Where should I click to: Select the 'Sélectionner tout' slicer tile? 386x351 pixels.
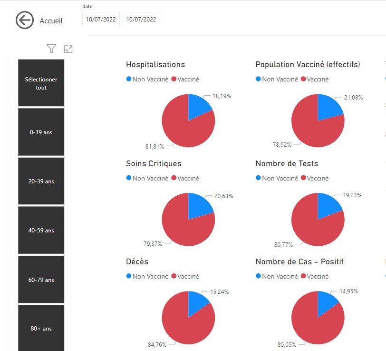coord(41,83)
